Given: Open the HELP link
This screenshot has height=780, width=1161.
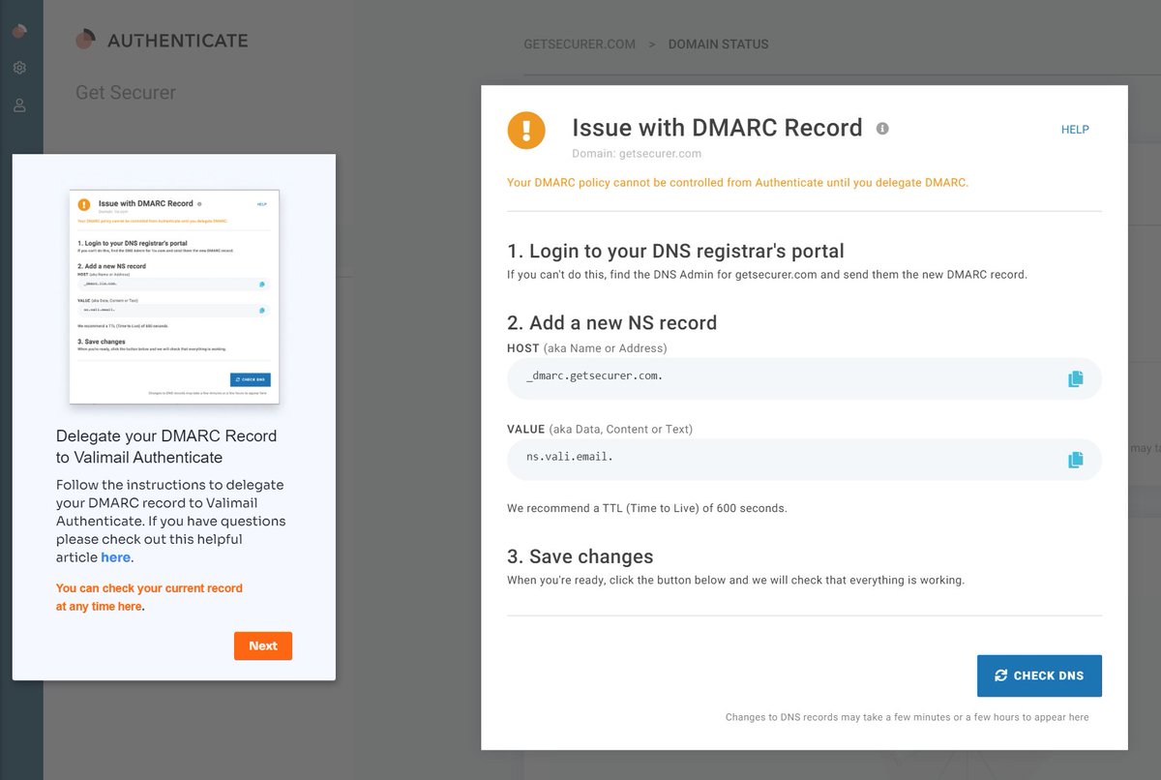Looking at the screenshot, I should pos(1075,130).
